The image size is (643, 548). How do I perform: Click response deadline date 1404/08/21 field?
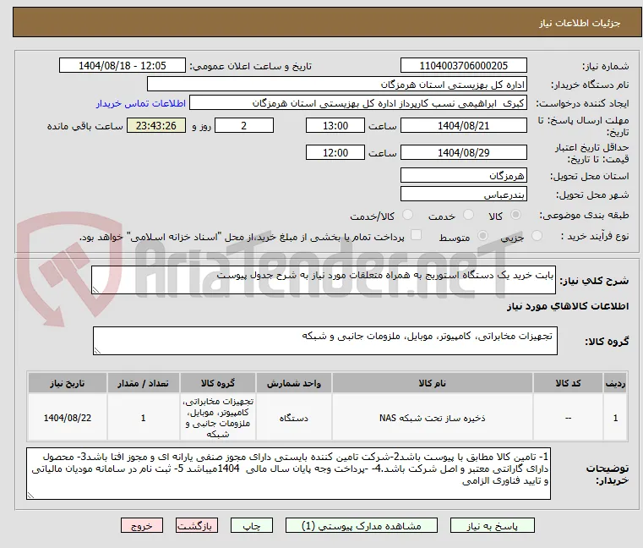coord(463,126)
